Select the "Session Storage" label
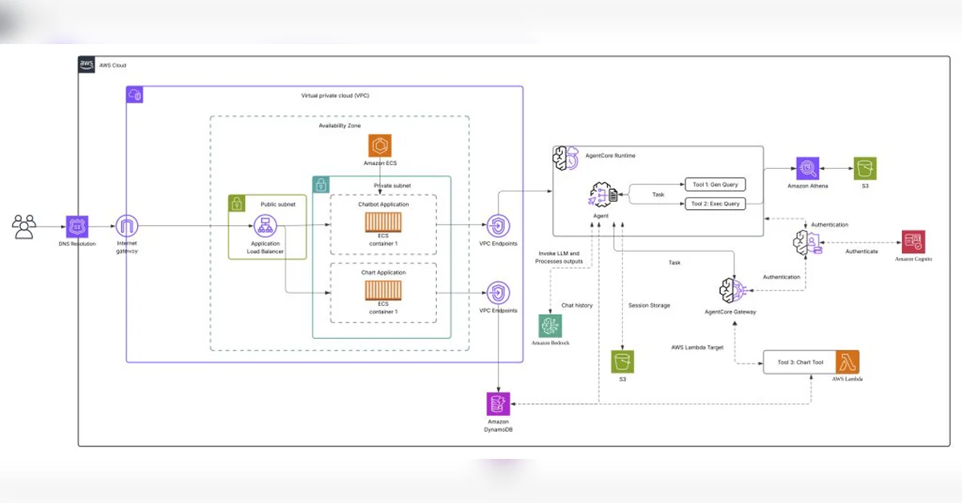 click(649, 305)
